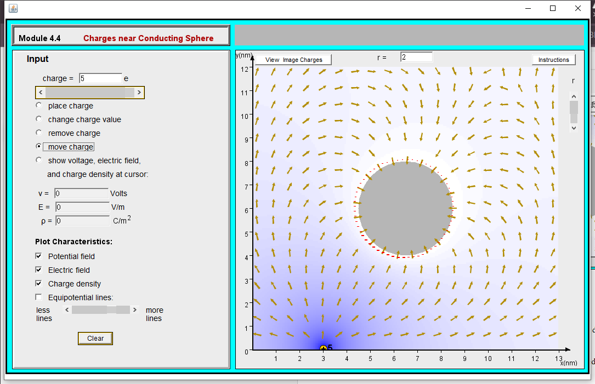
Task: Open View Image Charges
Action: point(293,59)
